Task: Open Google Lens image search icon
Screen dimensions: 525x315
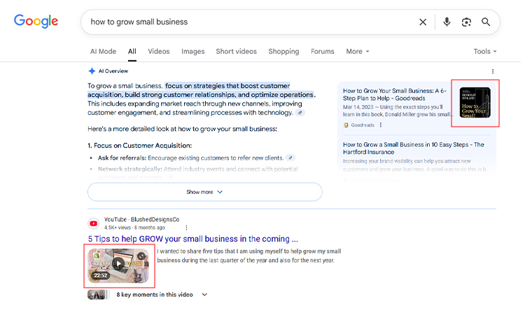Action: pos(466,22)
